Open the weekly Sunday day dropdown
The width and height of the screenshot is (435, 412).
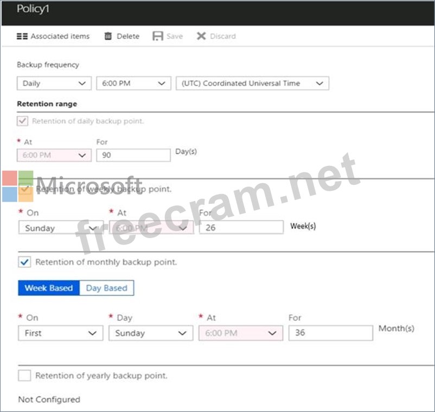click(61, 228)
